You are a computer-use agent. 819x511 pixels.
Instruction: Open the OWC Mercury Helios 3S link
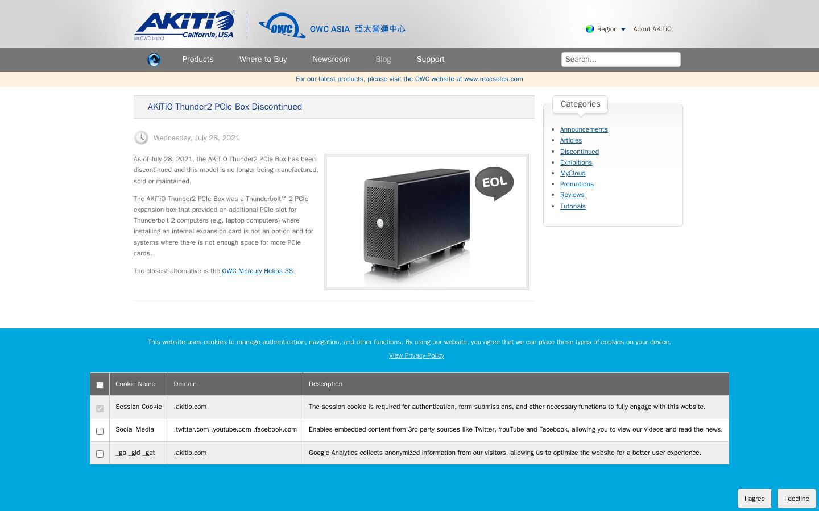[257, 271]
